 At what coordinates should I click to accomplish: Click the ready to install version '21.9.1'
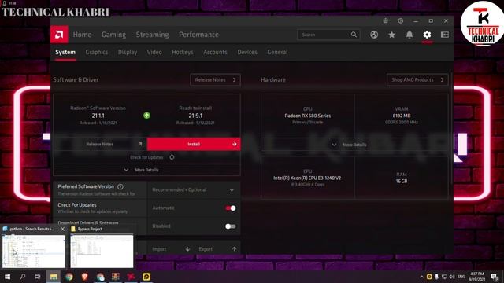click(x=195, y=116)
